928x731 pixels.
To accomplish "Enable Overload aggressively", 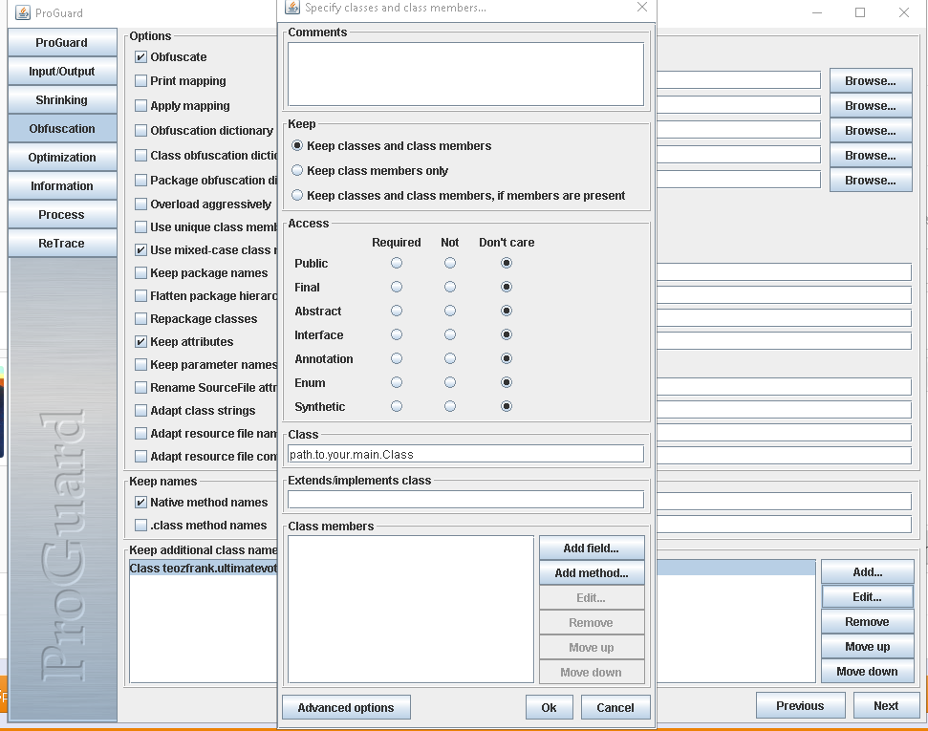I will tap(140, 204).
